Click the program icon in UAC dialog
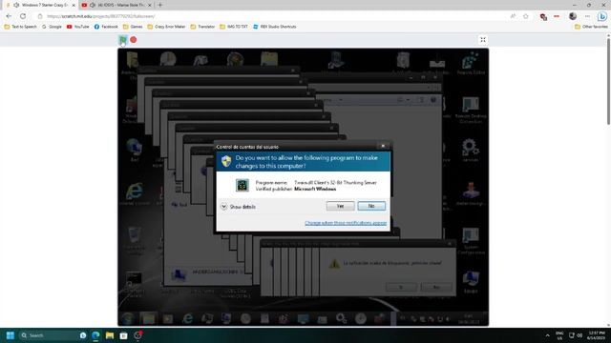The image size is (611, 343). [x=242, y=185]
